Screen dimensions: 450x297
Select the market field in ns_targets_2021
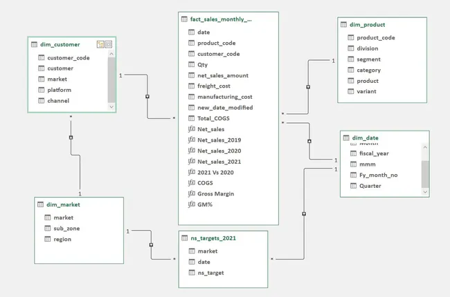(x=208, y=251)
